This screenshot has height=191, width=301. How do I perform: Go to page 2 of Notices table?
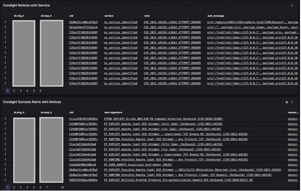(x=14, y=91)
